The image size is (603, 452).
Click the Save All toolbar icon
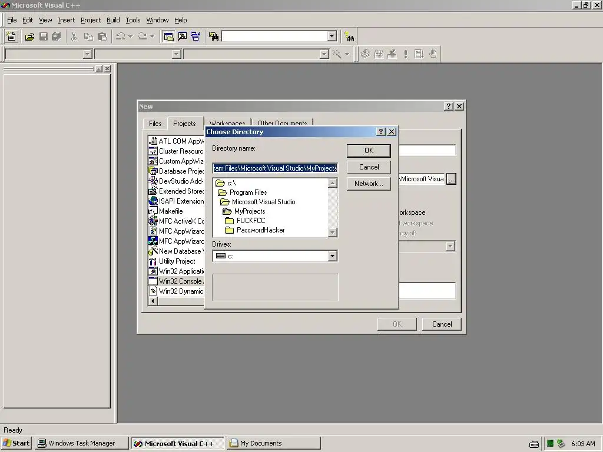tap(57, 36)
